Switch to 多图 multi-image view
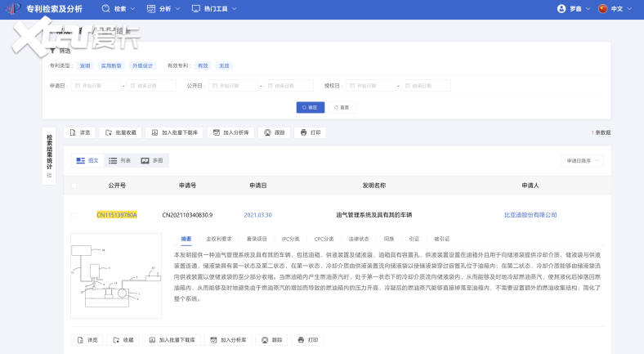Viewport: 644px width, 354px height. 145,161
